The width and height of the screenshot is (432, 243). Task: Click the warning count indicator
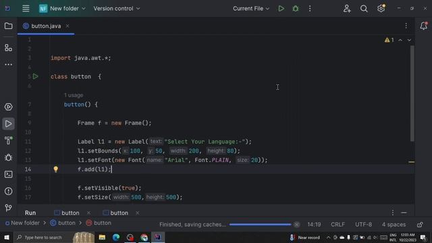(389, 40)
